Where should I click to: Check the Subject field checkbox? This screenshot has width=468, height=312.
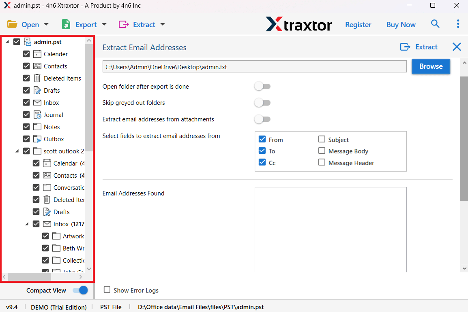tap(322, 139)
